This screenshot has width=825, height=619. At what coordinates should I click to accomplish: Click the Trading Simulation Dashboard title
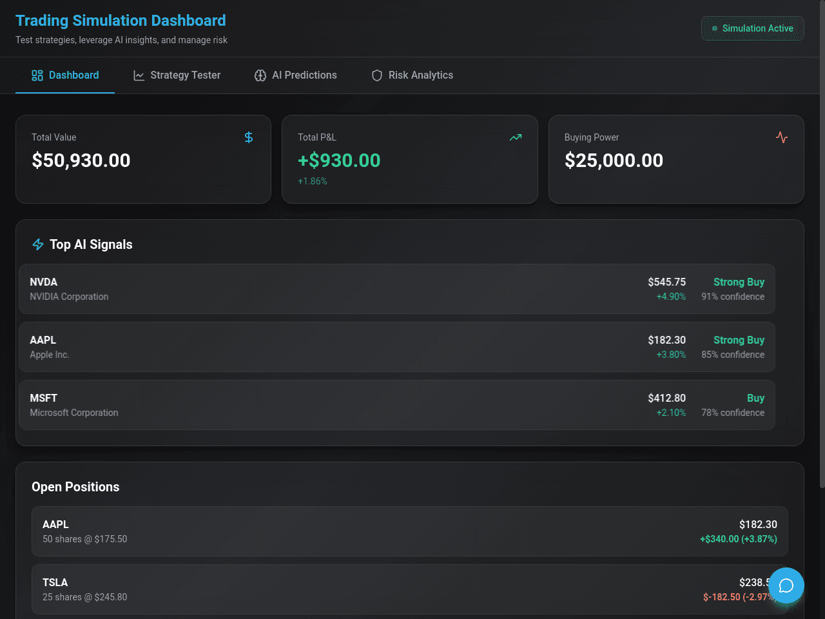click(x=121, y=21)
